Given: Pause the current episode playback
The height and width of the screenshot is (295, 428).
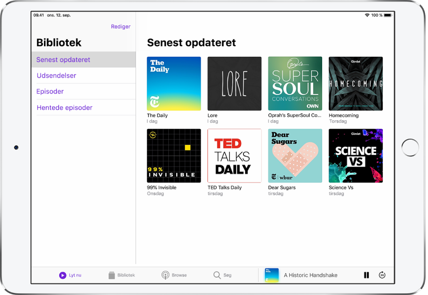Looking at the screenshot, I should (366, 275).
